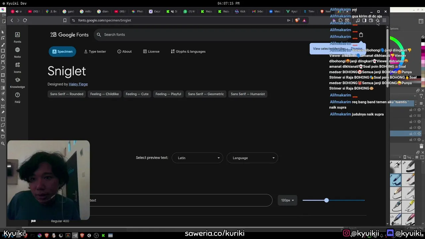425x239 pixels.
Task: Click the Sans Serif — Geometric tag
Action: click(206, 94)
